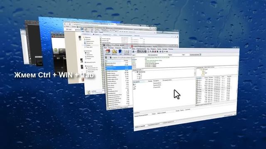Open the Редактирование menu in FileZilla
This screenshot has height=149, width=266.
pyautogui.click(x=141, y=49)
